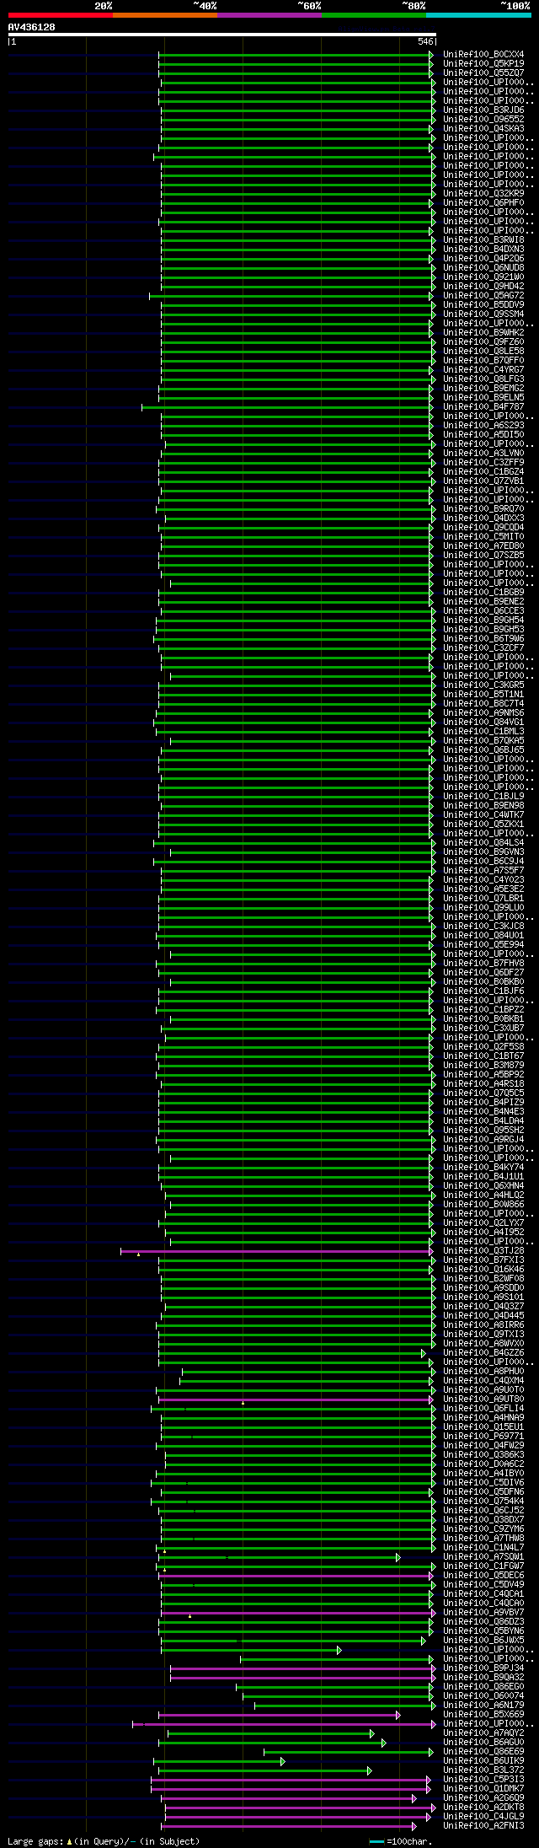This screenshot has height=1848, width=539.
Task: Select the UniRef100_B4GZZ6 label
Action: [483, 1353]
